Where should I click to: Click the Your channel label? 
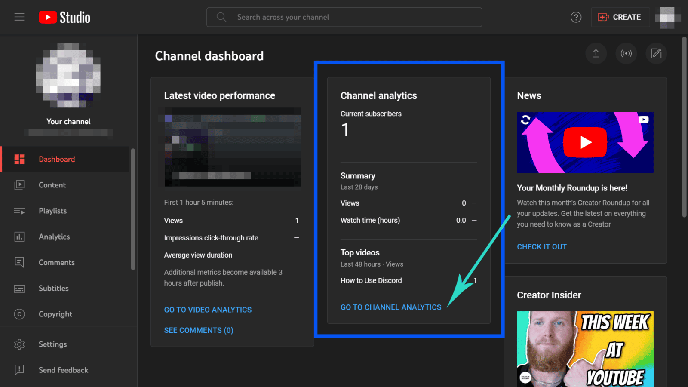pos(68,121)
